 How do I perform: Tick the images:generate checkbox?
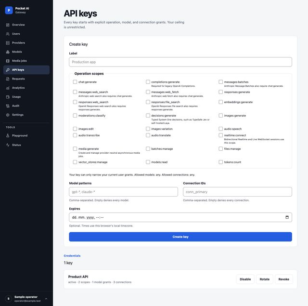[x=221, y=116]
